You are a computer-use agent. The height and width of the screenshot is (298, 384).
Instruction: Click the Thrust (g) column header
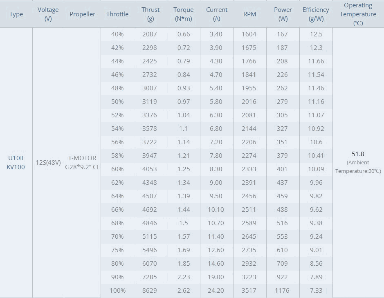click(150, 14)
